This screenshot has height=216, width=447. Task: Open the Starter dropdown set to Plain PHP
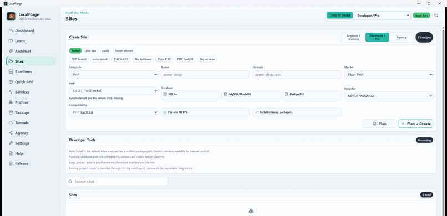389,75
